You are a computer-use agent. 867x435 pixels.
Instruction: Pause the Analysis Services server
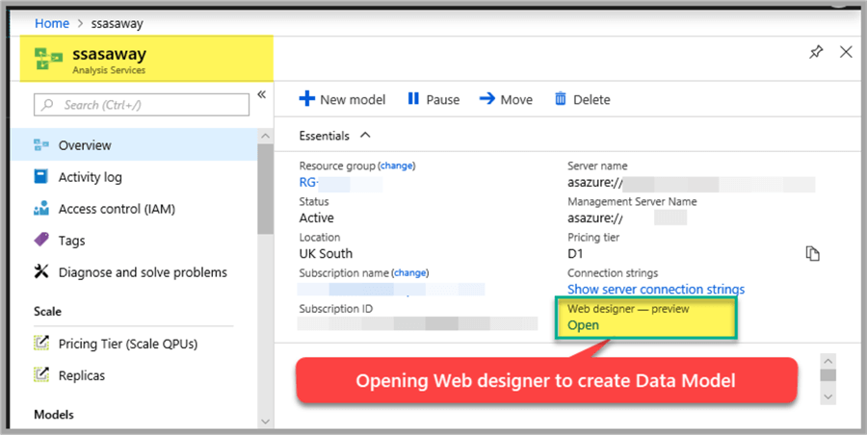click(x=433, y=99)
